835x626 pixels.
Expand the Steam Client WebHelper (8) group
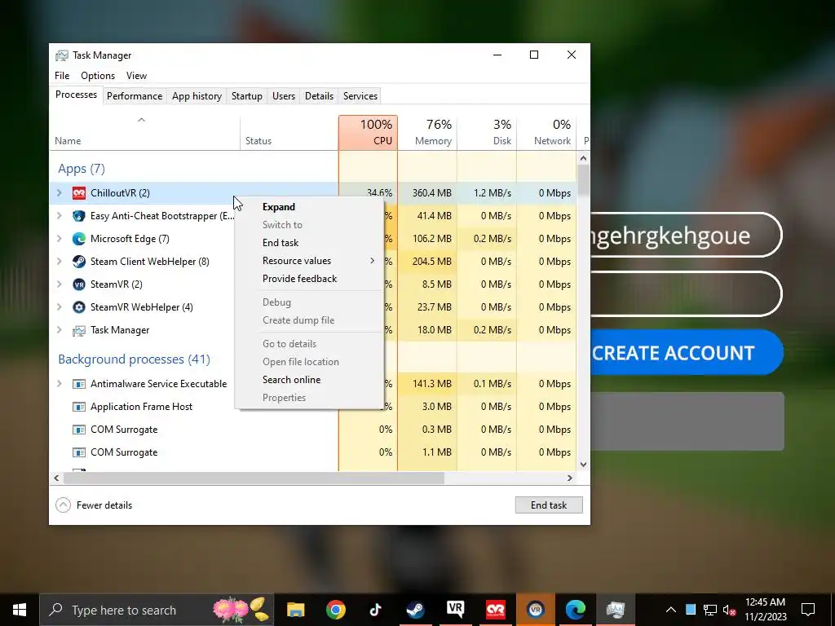(60, 262)
